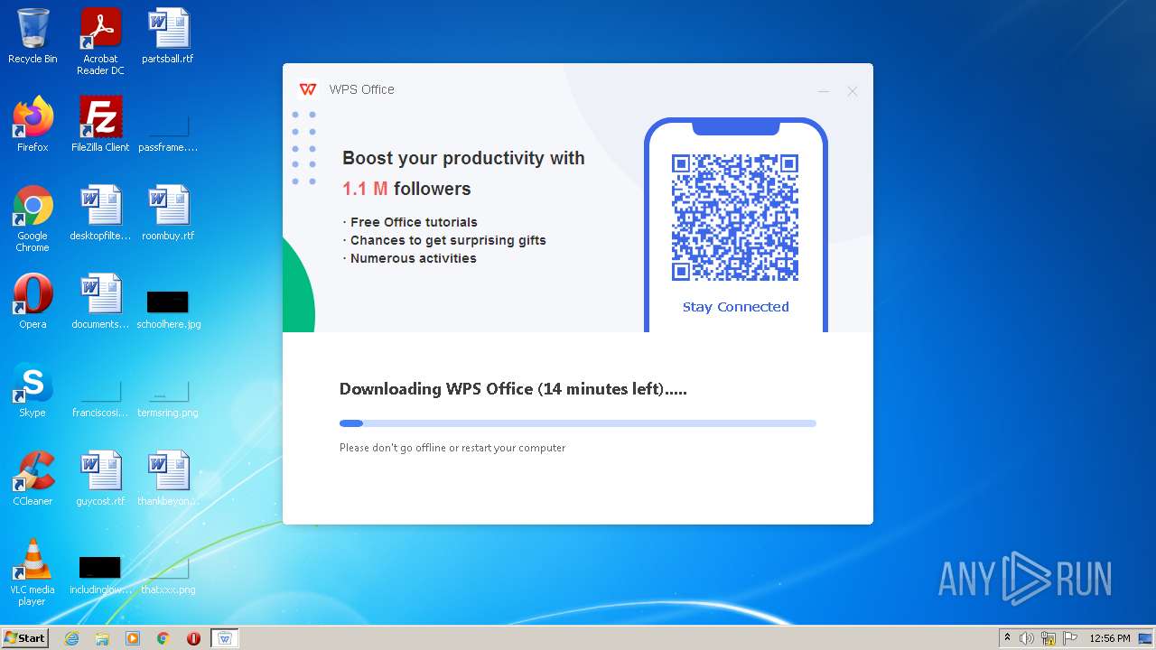The height and width of the screenshot is (650, 1156).
Task: Open the Windows Start menu
Action: point(25,637)
